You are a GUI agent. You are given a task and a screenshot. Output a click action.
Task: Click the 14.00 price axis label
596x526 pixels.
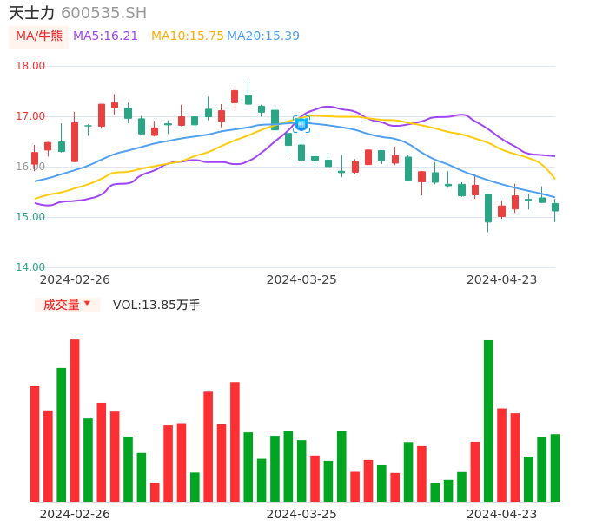point(30,267)
